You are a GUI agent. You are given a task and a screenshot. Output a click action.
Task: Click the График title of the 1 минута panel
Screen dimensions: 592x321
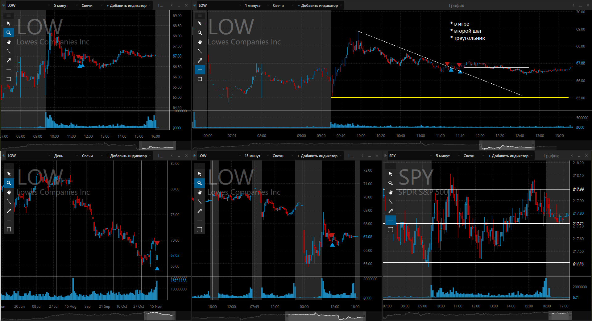click(456, 6)
